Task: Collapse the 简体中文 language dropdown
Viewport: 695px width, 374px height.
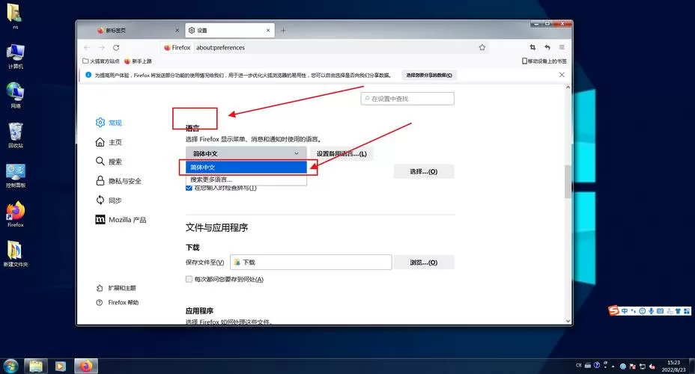Action: click(x=246, y=153)
